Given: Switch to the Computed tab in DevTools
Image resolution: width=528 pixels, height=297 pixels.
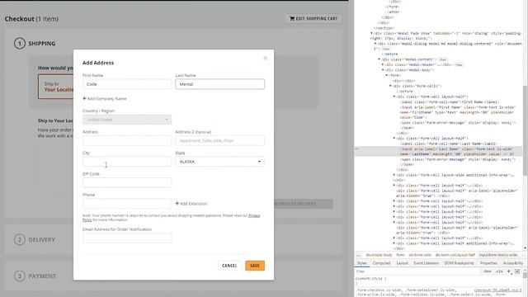Looking at the screenshot, I should (381, 263).
